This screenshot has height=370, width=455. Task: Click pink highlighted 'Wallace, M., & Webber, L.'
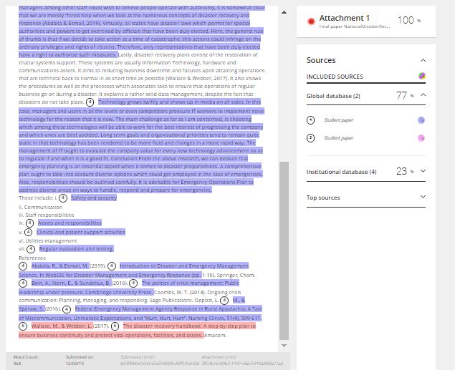tap(62, 326)
